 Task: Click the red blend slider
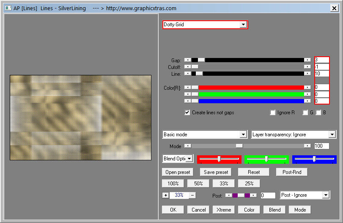click(x=219, y=159)
